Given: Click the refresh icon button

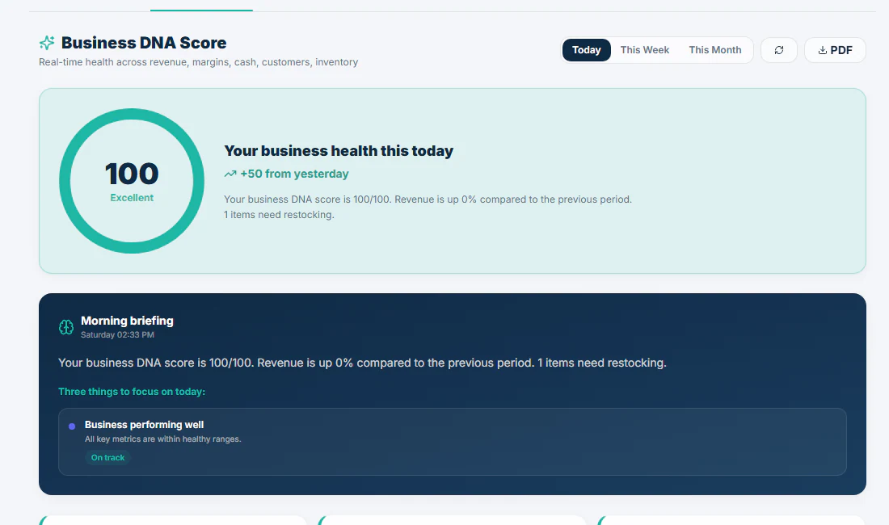Looking at the screenshot, I should point(779,50).
